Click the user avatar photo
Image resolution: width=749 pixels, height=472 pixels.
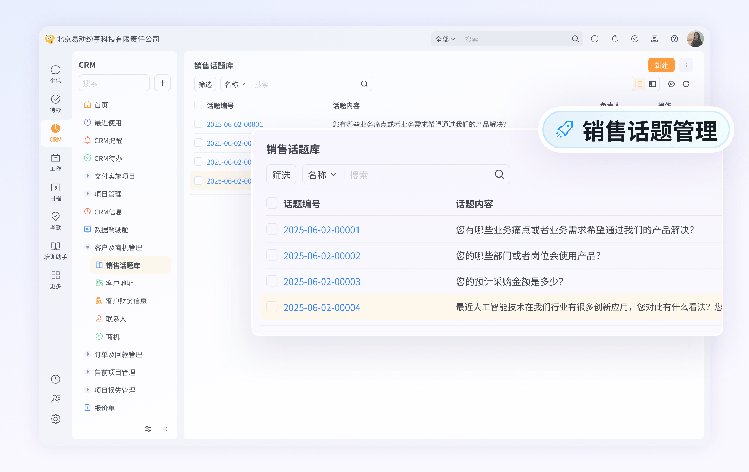click(x=695, y=39)
